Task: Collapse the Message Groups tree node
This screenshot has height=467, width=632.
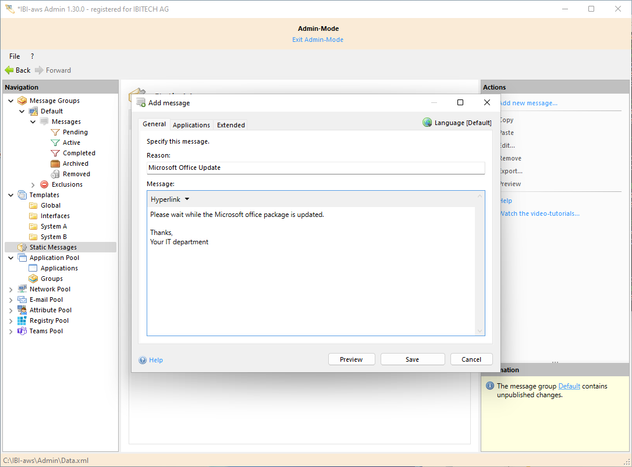Action: 11,101
